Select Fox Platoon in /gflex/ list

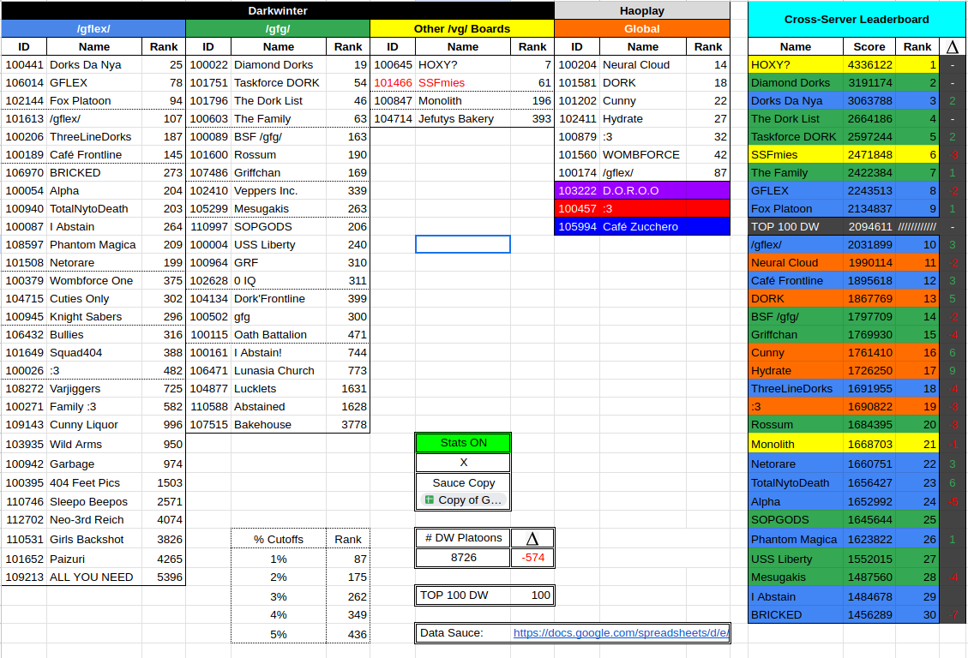click(x=94, y=100)
